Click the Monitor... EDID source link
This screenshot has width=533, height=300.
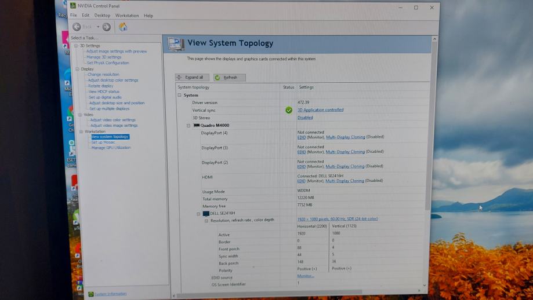(x=305, y=276)
